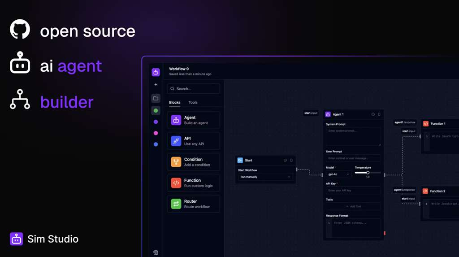This screenshot has width=459, height=257.
Task: Click the circle icon on Start node header
Action: pos(285,160)
